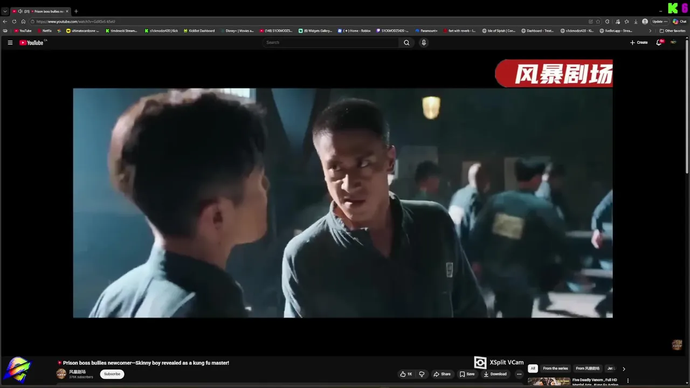Download this video
Screen dimensions: 690x388
[x=495, y=374]
